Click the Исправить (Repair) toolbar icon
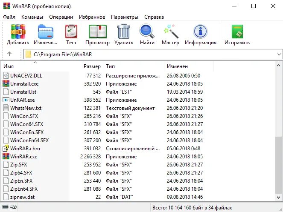The image size is (283, 212). coord(237,32)
